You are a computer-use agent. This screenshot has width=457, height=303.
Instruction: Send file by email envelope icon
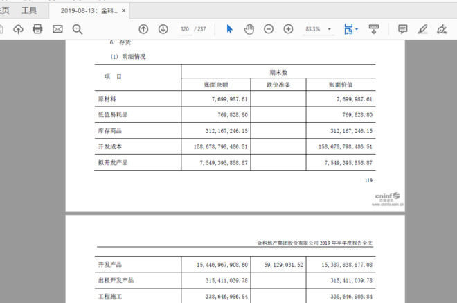[57, 29]
